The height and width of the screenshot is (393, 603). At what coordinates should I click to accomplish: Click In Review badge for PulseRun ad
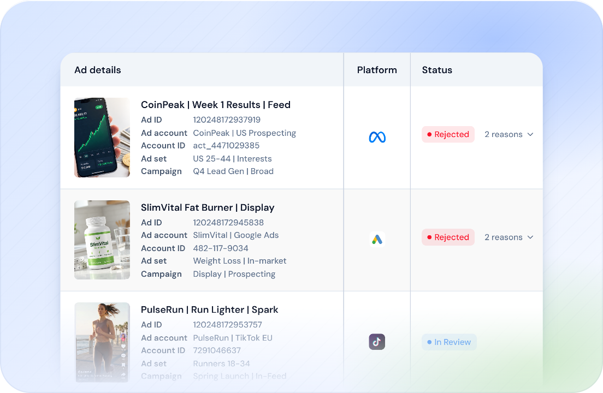[449, 342]
